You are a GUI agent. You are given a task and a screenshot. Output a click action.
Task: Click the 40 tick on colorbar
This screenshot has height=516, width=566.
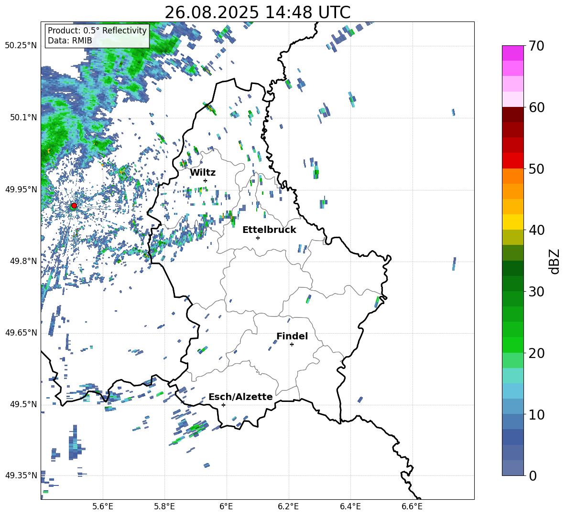point(536,230)
